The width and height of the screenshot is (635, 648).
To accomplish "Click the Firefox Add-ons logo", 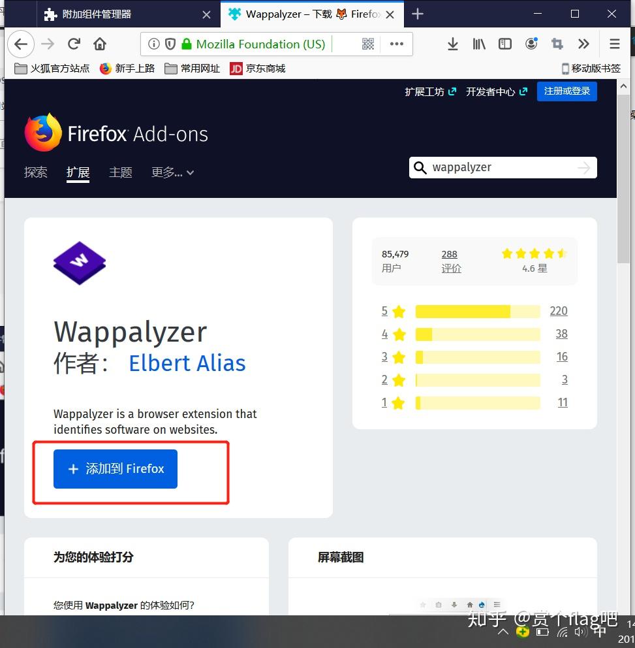I will coord(116,133).
